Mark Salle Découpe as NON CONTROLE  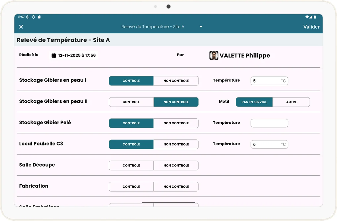(x=176, y=166)
